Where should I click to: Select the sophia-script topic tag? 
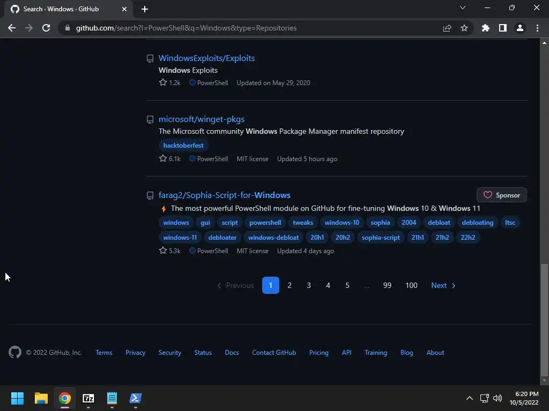pos(381,237)
